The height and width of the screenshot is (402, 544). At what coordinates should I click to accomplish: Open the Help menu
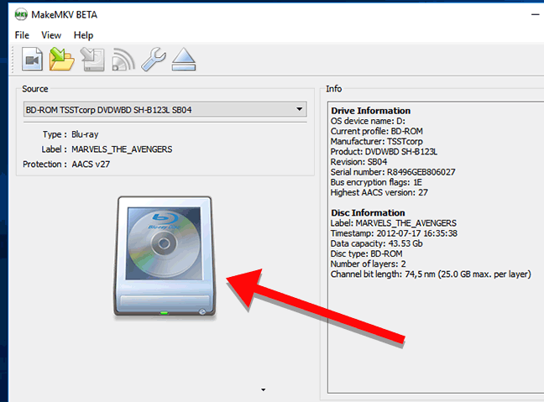[83, 35]
